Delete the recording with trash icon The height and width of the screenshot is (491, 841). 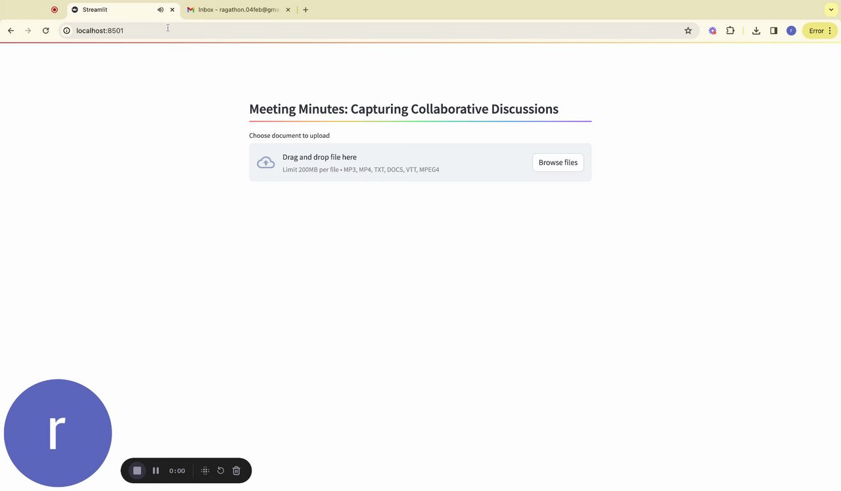pos(237,471)
